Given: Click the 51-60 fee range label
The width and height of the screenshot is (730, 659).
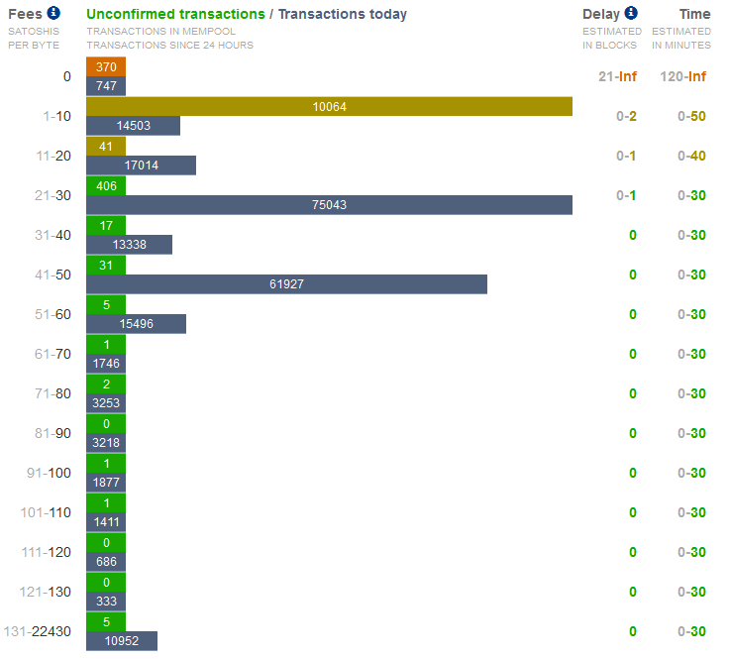Looking at the screenshot, I should (53, 314).
